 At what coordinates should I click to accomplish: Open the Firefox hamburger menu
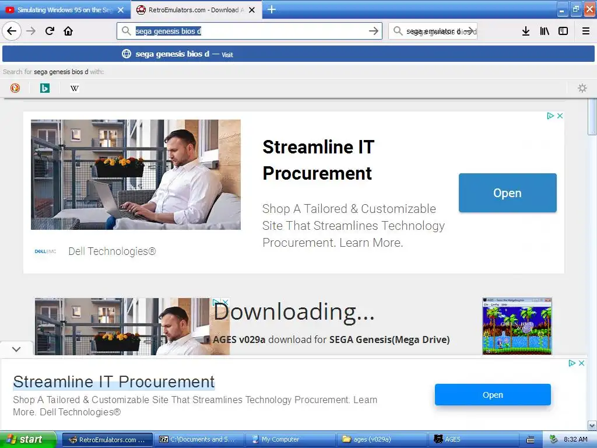(585, 31)
